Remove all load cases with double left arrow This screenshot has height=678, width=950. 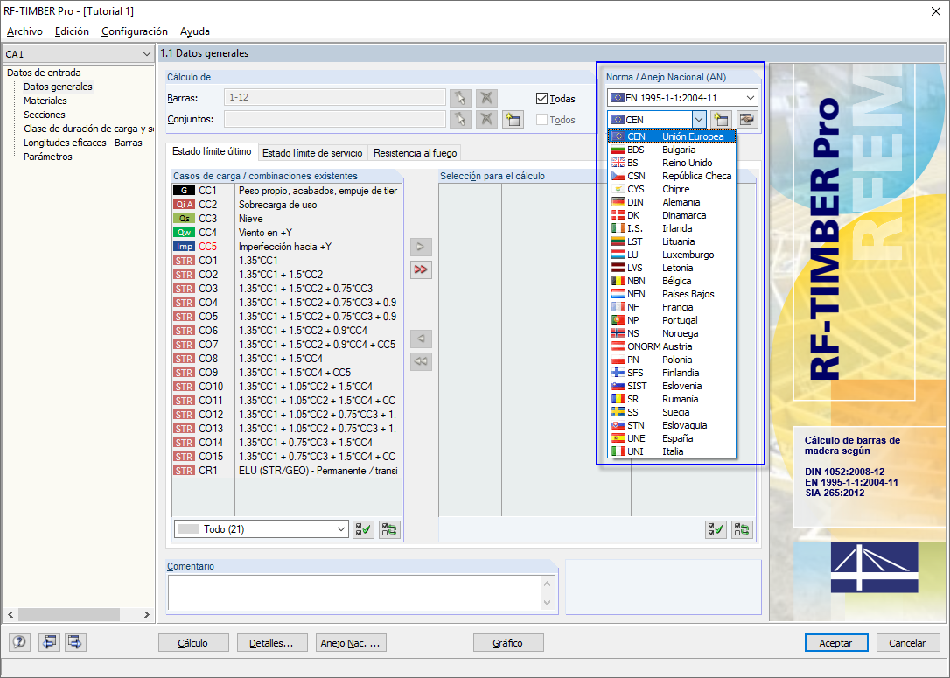(421, 361)
